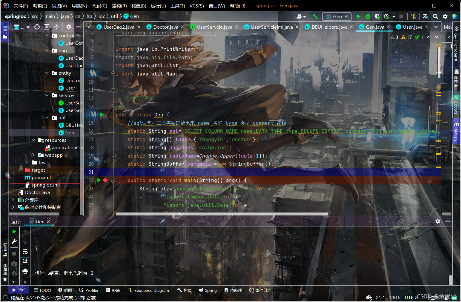Expand the webapp folder
The image size is (461, 302).
pos(33,155)
